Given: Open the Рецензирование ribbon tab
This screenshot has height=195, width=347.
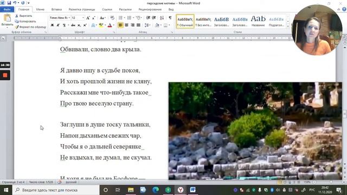Looking at the screenshot, I should (150, 10).
